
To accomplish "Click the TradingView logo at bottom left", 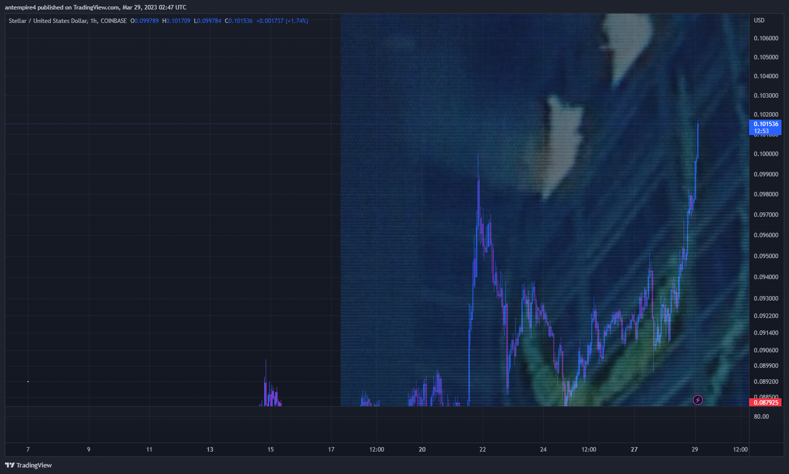I will [x=28, y=465].
